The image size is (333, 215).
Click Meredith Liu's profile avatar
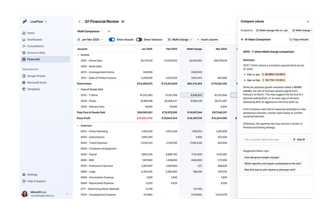pyautogui.click(x=25, y=193)
